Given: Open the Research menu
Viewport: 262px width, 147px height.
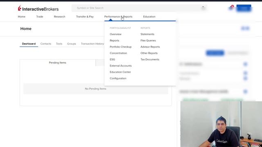Looking at the screenshot, I should point(59,17).
